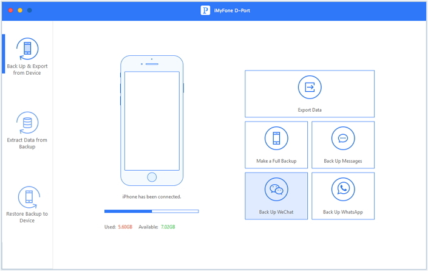Click the iPhone device illustration

(152, 120)
